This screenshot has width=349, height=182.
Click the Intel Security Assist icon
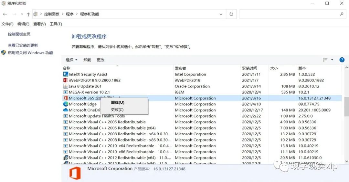click(66, 74)
